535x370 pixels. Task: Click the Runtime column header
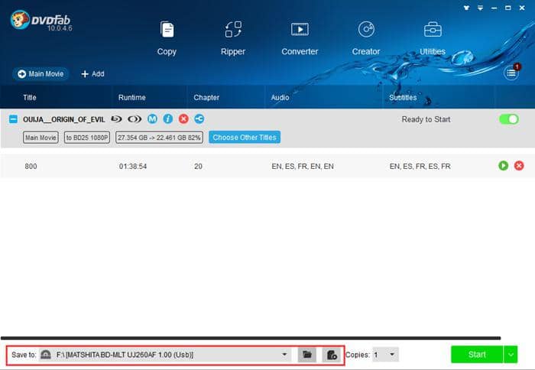132,97
